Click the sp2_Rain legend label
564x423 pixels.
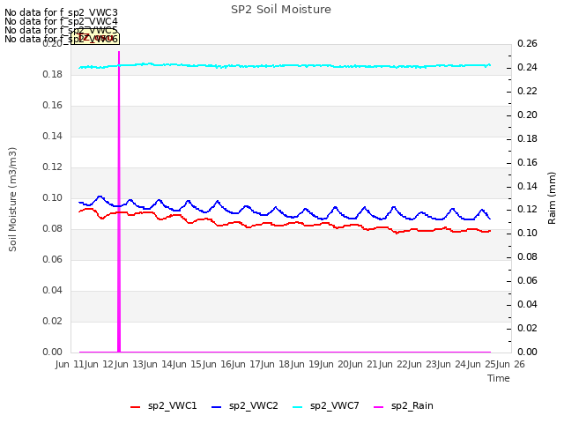(412, 405)
